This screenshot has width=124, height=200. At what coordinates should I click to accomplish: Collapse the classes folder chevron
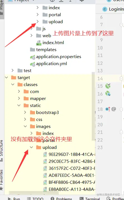tap(13, 84)
